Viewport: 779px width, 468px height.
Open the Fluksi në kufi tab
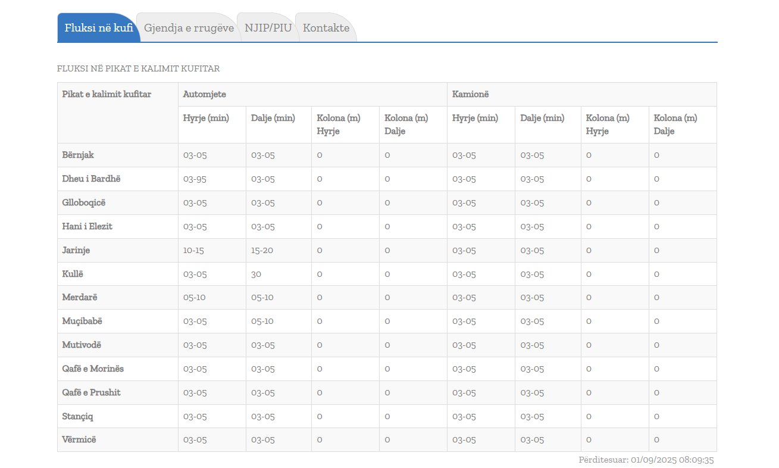99,28
